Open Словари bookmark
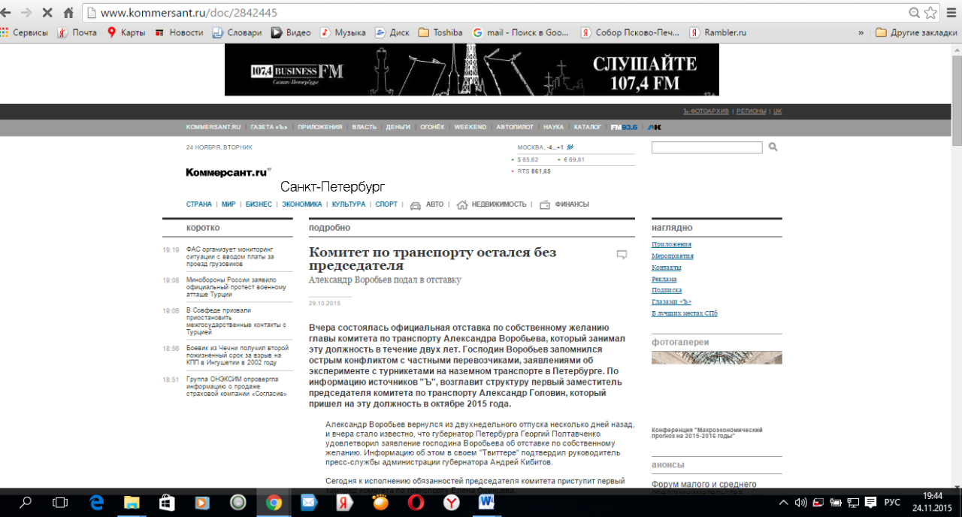 pos(237,32)
